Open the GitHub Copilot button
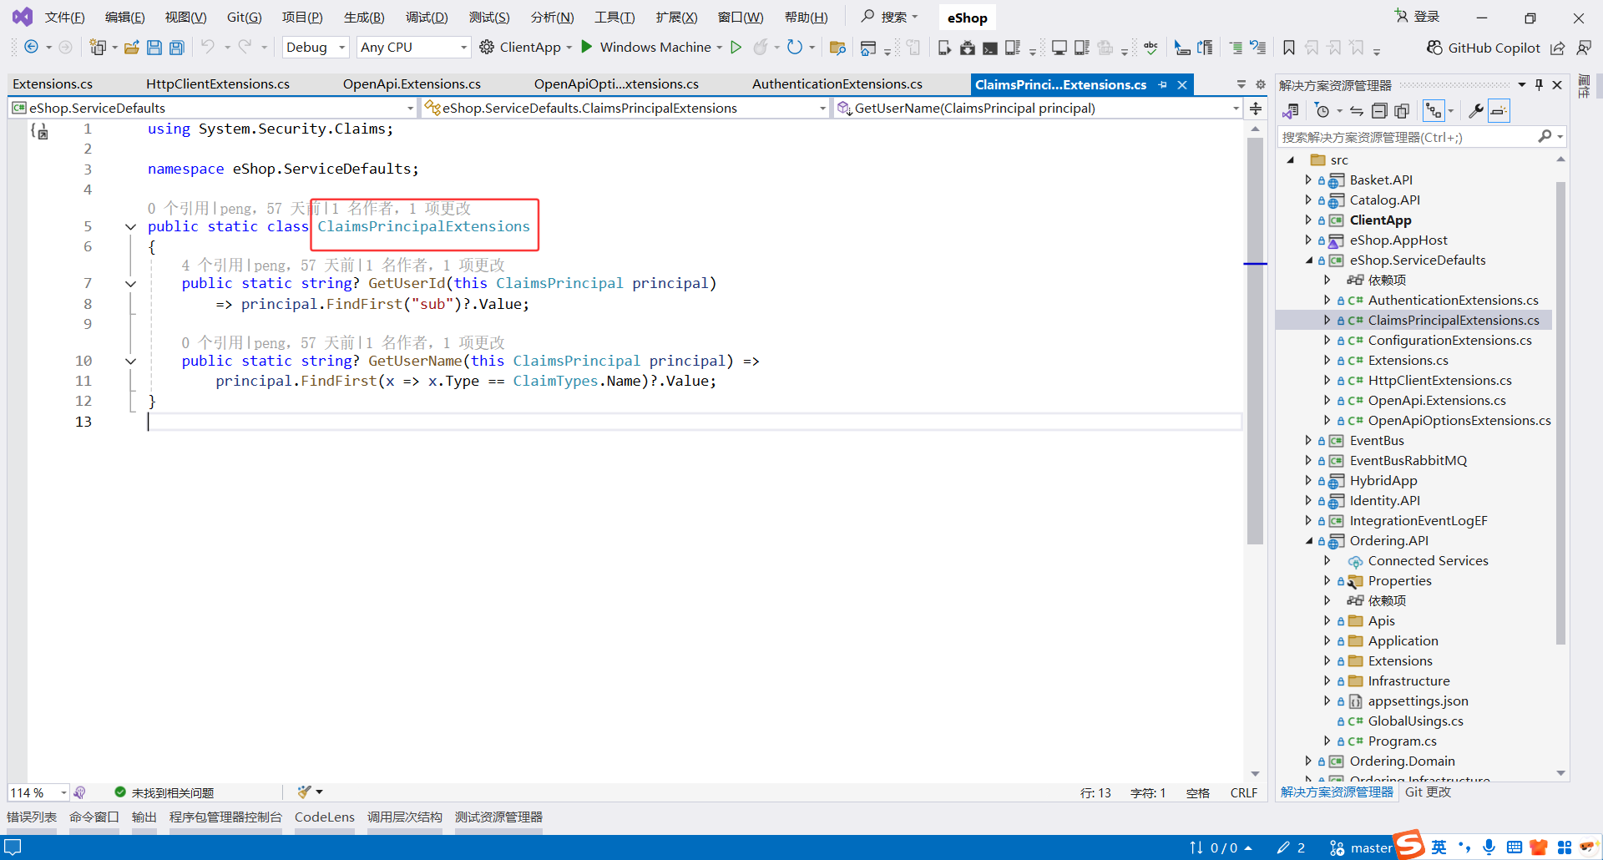The image size is (1603, 860). pos(1484,48)
